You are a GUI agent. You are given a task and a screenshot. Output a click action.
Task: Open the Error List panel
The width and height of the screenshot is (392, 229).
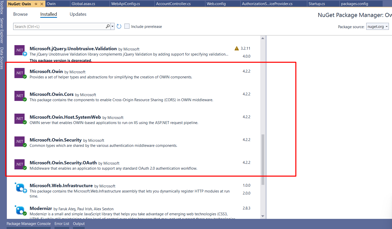[x=62, y=224]
